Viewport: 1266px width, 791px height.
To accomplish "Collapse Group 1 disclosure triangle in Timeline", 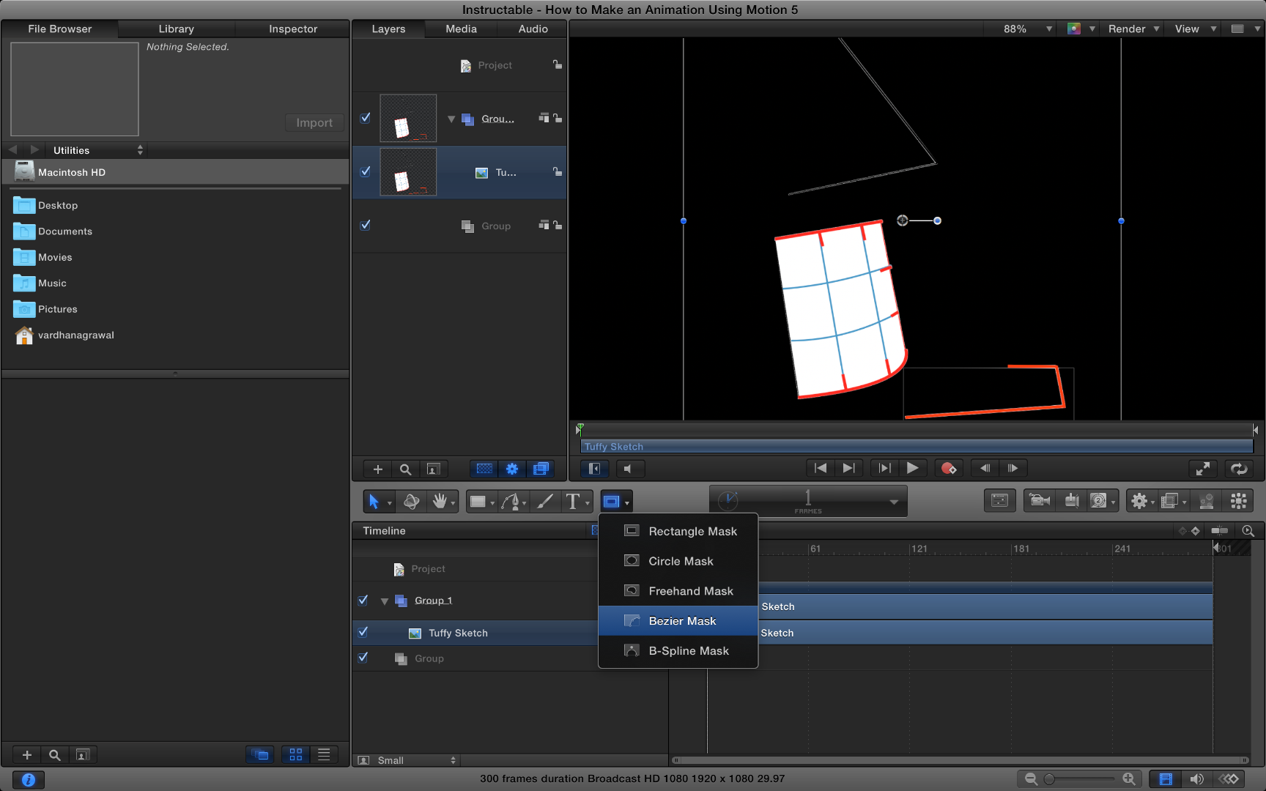I will click(x=385, y=601).
